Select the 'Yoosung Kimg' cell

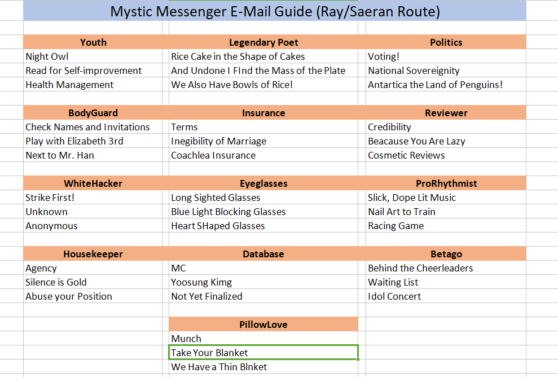coord(263,282)
